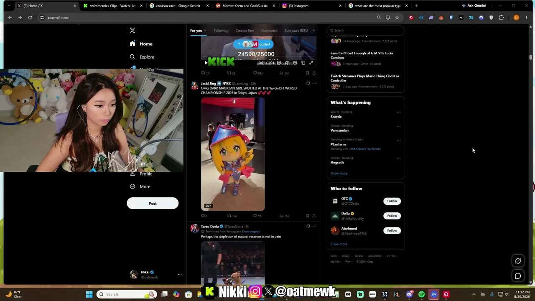Viewport: 535px width, 301px height.
Task: Open more options on Tarso Doria's post
Action: point(314,226)
